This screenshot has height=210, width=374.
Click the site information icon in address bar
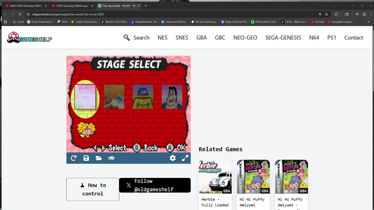[x=28, y=14]
